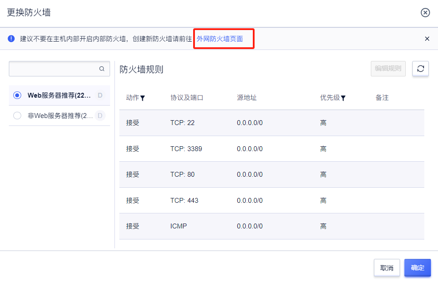
Task: Click the 防火墙规则 heading
Action: pos(141,69)
